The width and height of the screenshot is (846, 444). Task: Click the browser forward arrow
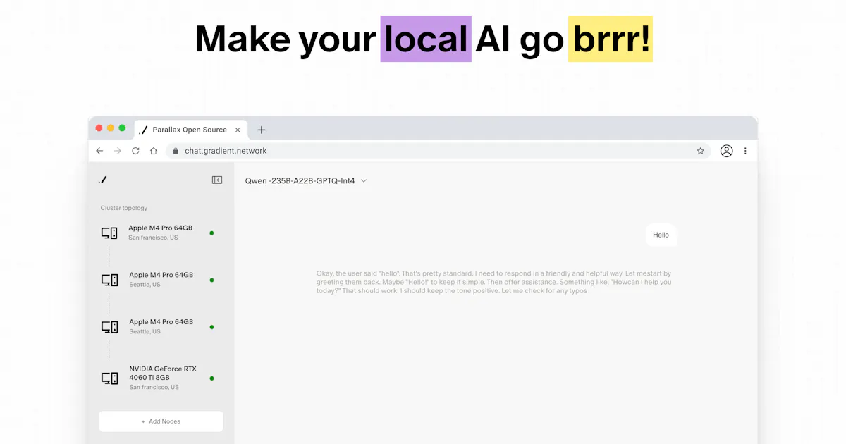(x=118, y=151)
